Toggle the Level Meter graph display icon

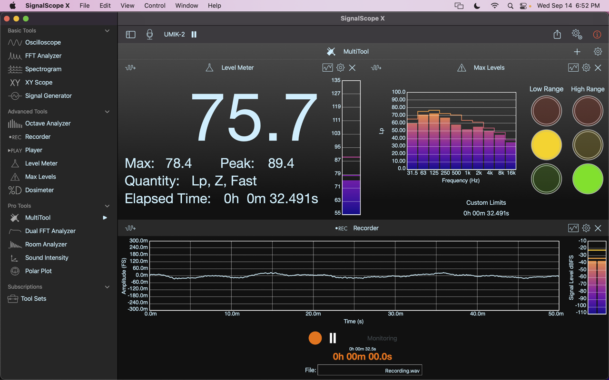point(327,67)
